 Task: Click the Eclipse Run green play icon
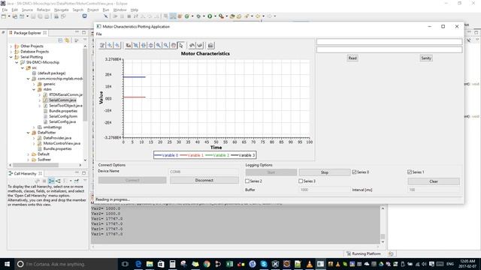click(210, 16)
